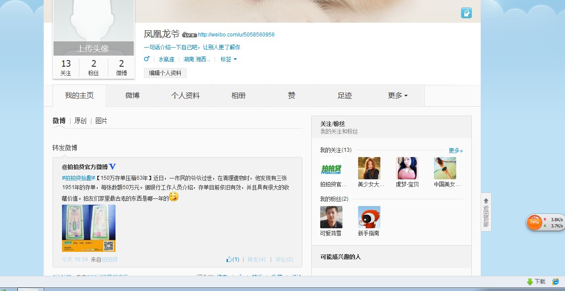Image resolution: width=565 pixels, height=291 pixels.
Task: Click the 关注/粉丝 panel header
Action: (x=391, y=127)
